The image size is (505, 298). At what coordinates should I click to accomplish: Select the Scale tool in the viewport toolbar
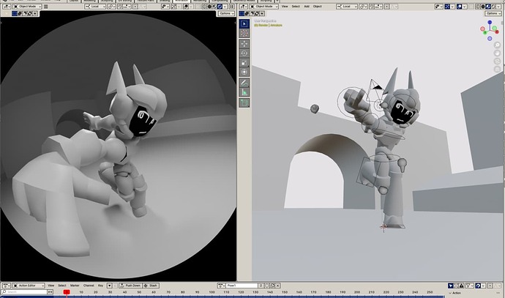tap(244, 62)
